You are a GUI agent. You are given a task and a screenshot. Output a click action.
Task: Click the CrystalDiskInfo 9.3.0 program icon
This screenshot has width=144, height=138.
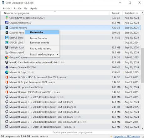pyautogui.click(x=7, y=23)
